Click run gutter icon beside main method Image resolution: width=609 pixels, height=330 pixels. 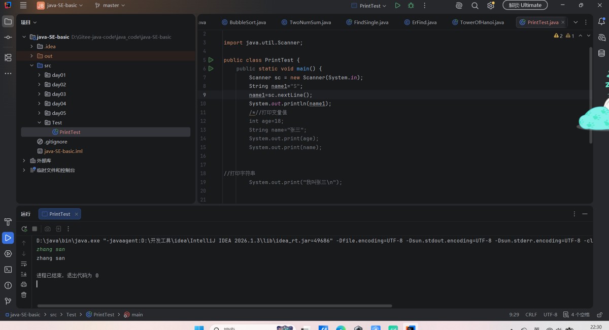tap(211, 69)
